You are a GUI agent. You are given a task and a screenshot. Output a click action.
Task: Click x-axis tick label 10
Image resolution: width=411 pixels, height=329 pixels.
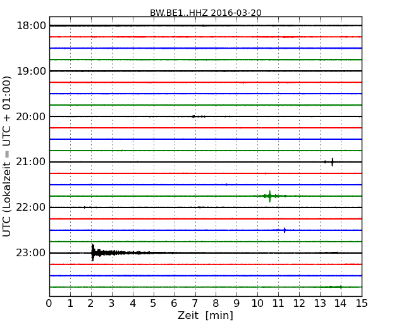pos(257,303)
